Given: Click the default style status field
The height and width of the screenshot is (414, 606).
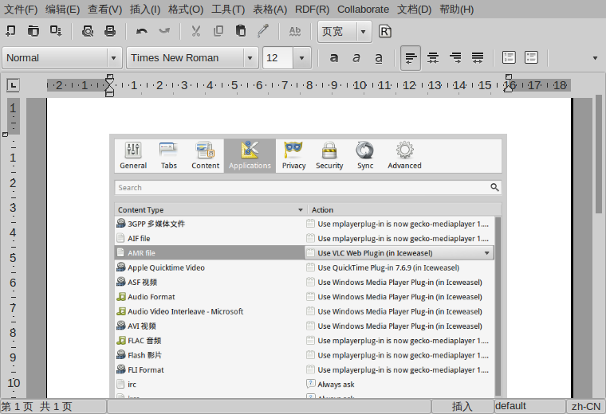Looking at the screenshot, I should [529, 406].
